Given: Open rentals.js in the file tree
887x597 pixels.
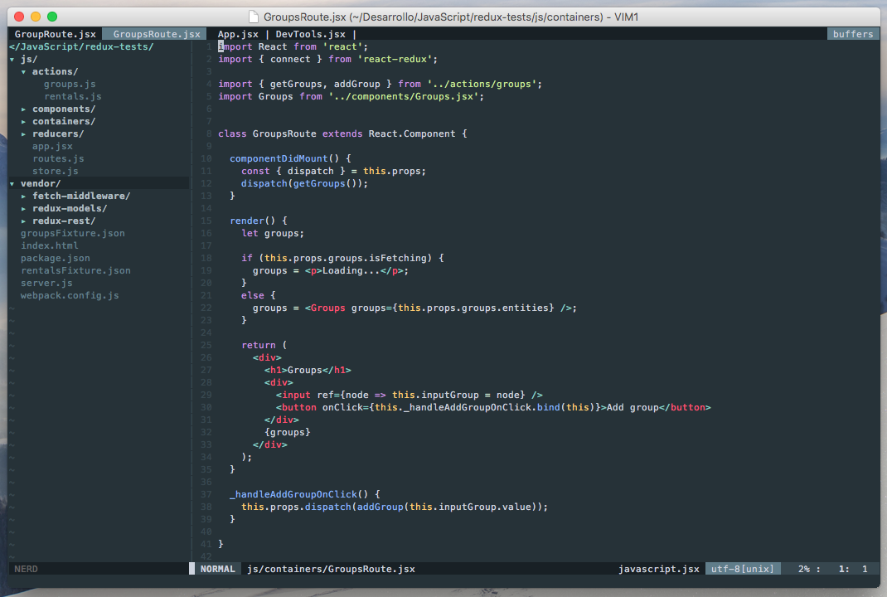Looking at the screenshot, I should [x=72, y=97].
